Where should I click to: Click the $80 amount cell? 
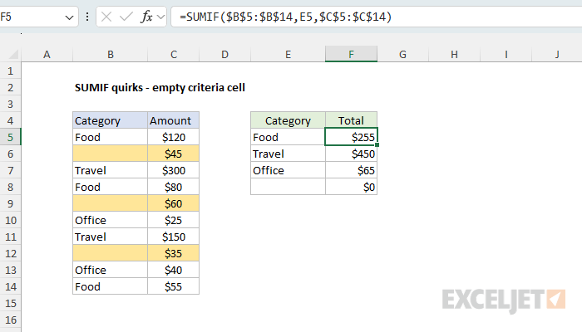(173, 187)
